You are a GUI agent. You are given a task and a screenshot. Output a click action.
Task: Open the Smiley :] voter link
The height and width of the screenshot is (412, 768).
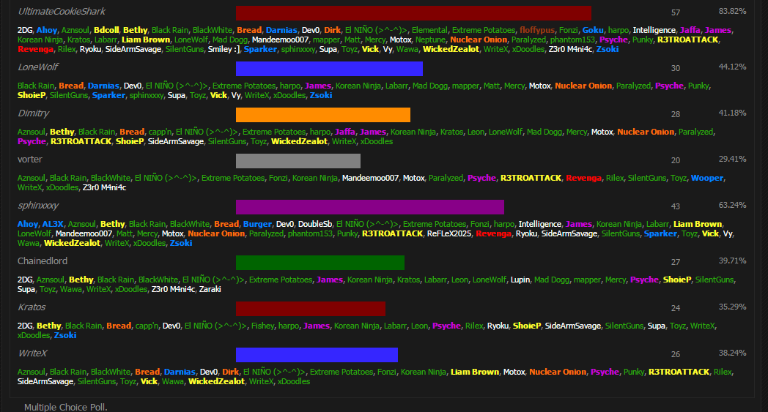tap(224, 50)
